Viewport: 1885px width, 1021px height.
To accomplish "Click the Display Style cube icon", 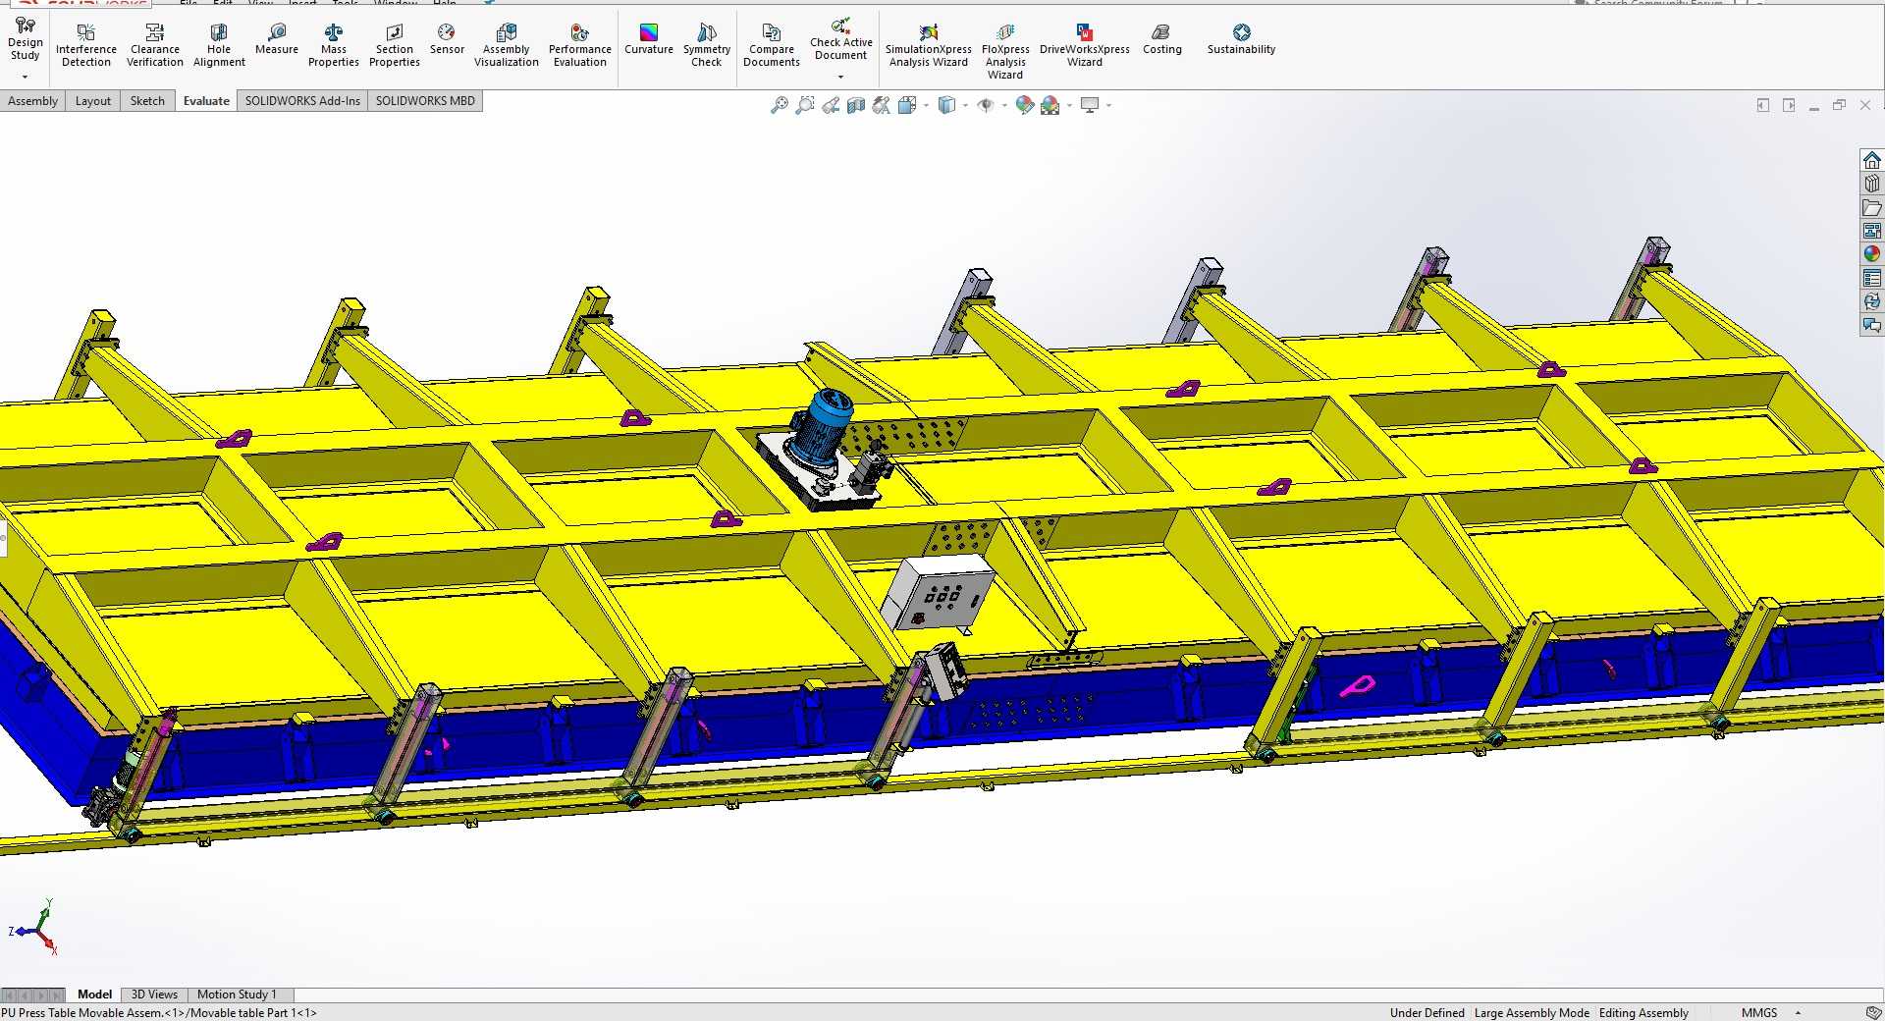I will coord(946,105).
